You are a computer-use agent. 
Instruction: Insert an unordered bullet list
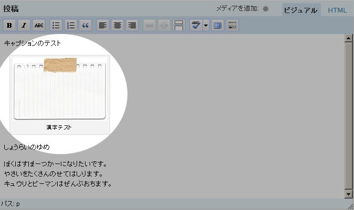coord(57,25)
